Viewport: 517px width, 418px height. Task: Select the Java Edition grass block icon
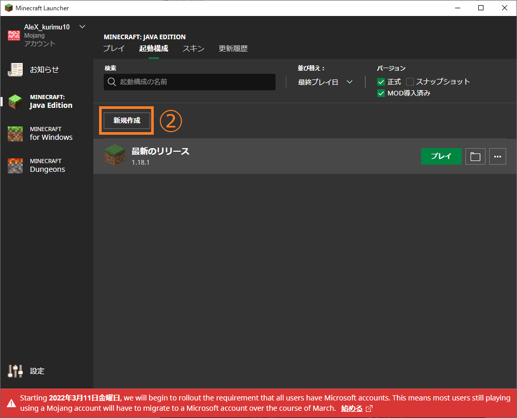point(15,102)
